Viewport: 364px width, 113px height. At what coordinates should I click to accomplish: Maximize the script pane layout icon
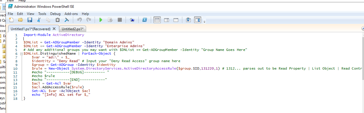pyautogui.click(x=176, y=20)
